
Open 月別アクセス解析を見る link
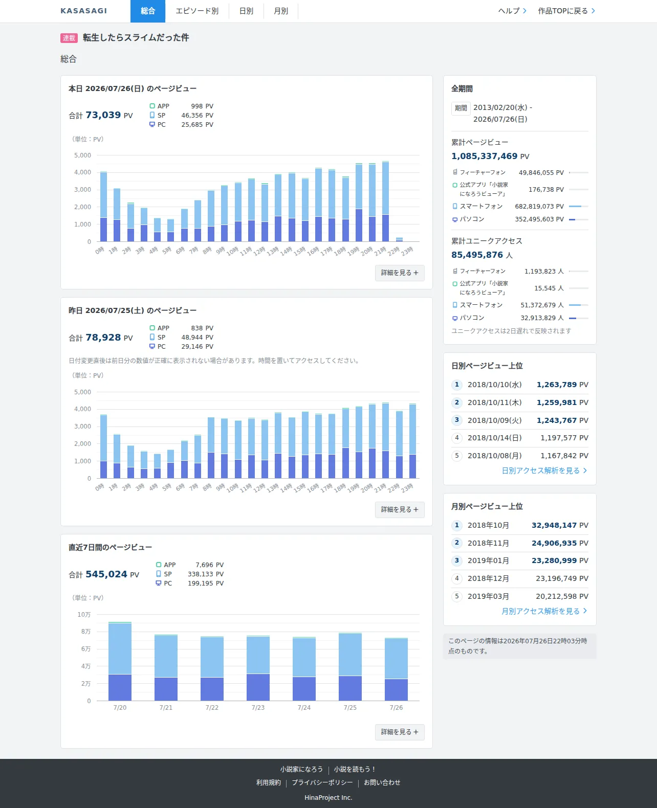click(544, 611)
